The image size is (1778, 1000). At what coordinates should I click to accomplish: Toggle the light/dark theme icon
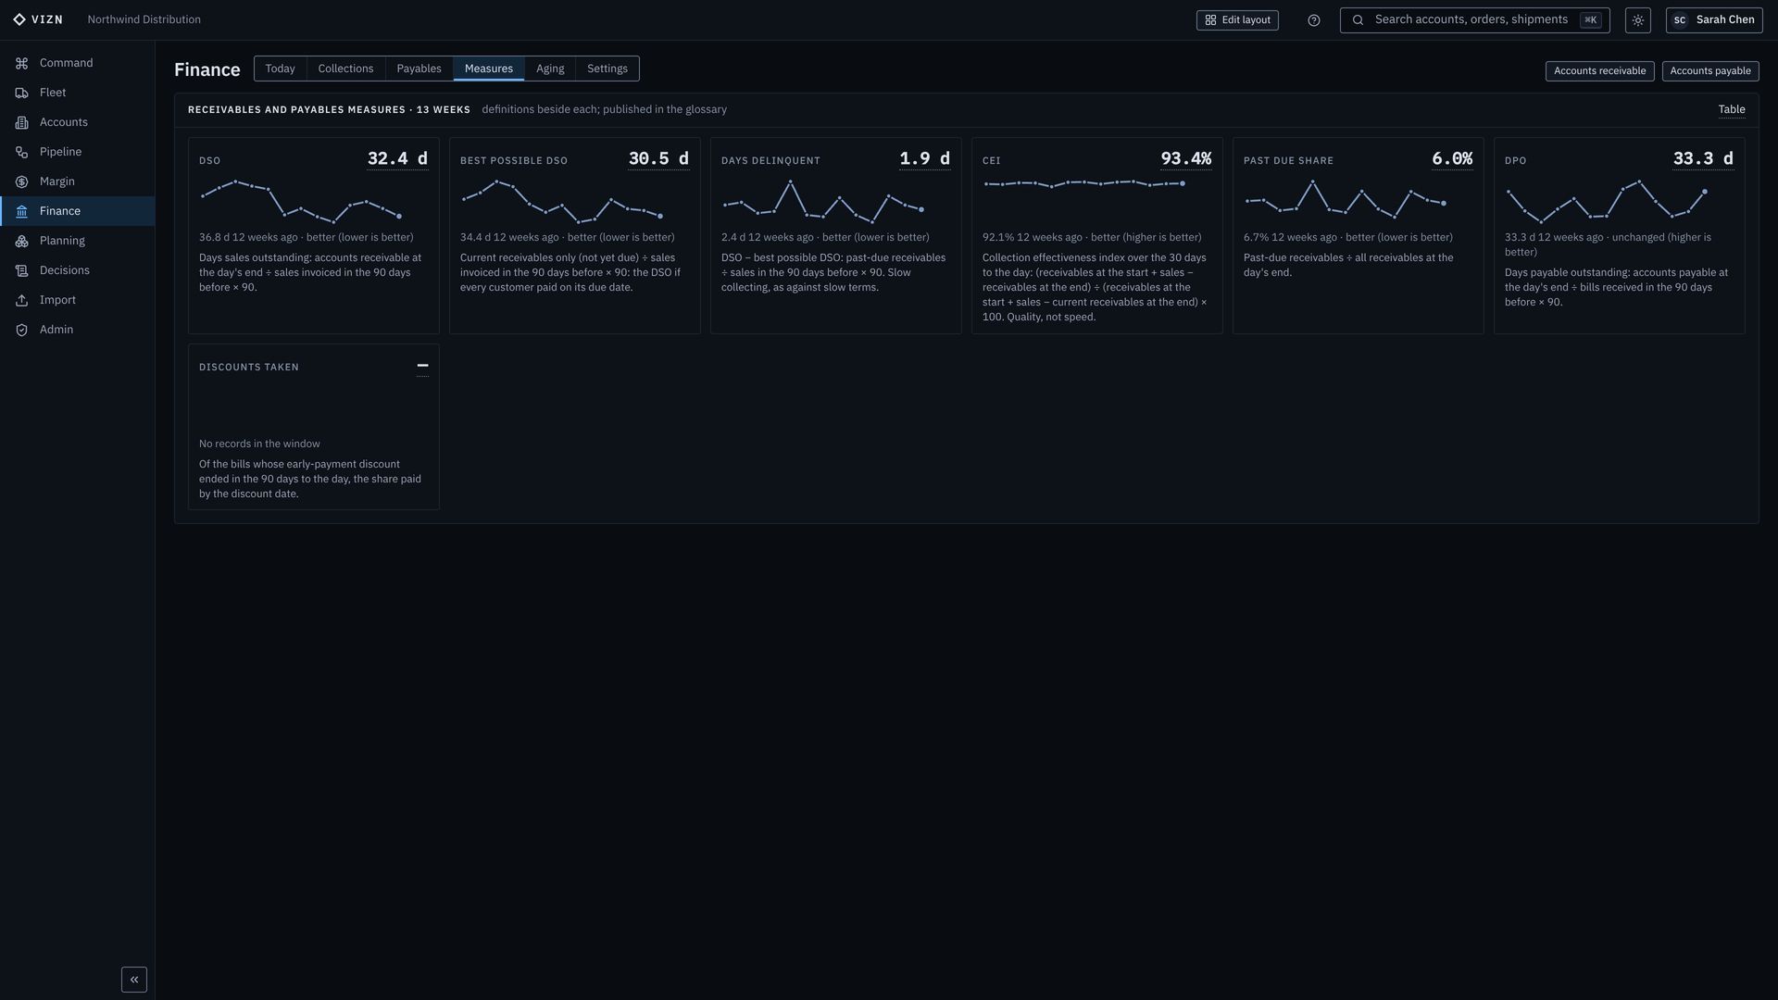pos(1637,20)
